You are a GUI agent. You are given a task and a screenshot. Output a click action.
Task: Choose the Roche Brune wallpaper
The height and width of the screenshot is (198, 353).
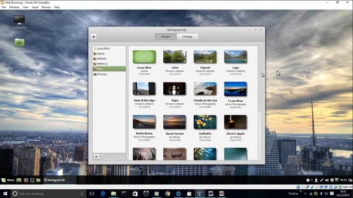pyautogui.click(x=144, y=122)
